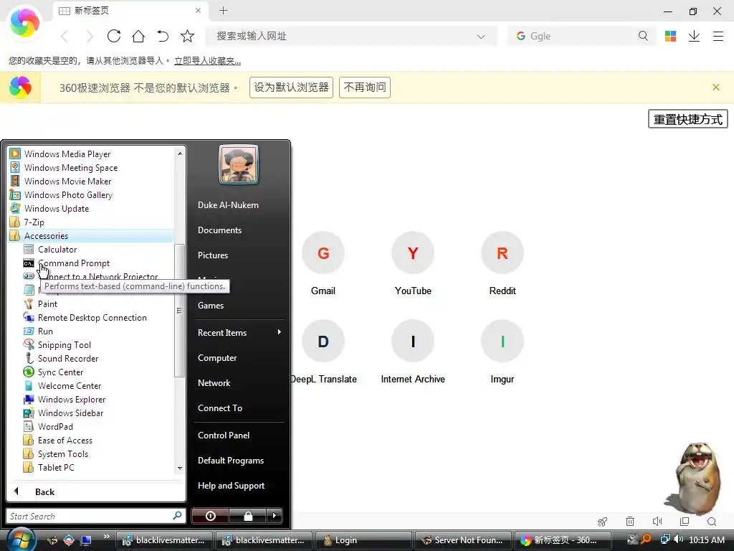Image resolution: width=734 pixels, height=551 pixels.
Task: Expand the System Tools folder
Action: pyautogui.click(x=97, y=454)
